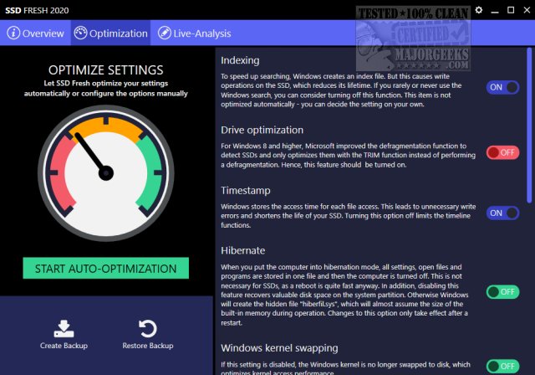Image resolution: width=535 pixels, height=375 pixels.
Task: Maximize the SSD Fresh window
Action: (511, 10)
